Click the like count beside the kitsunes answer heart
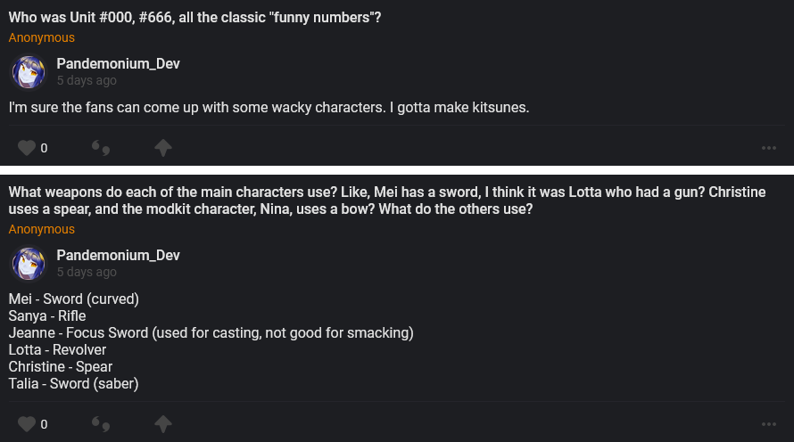 coord(44,148)
